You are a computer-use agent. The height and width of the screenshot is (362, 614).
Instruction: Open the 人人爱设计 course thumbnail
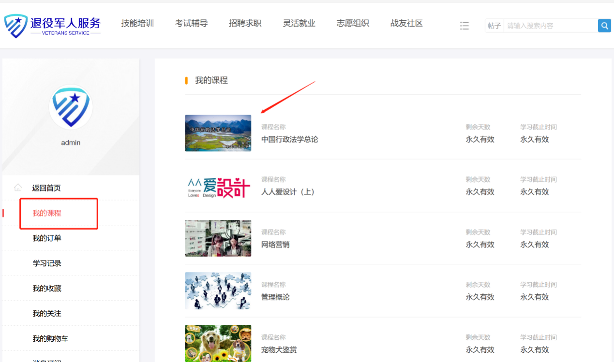(218, 188)
